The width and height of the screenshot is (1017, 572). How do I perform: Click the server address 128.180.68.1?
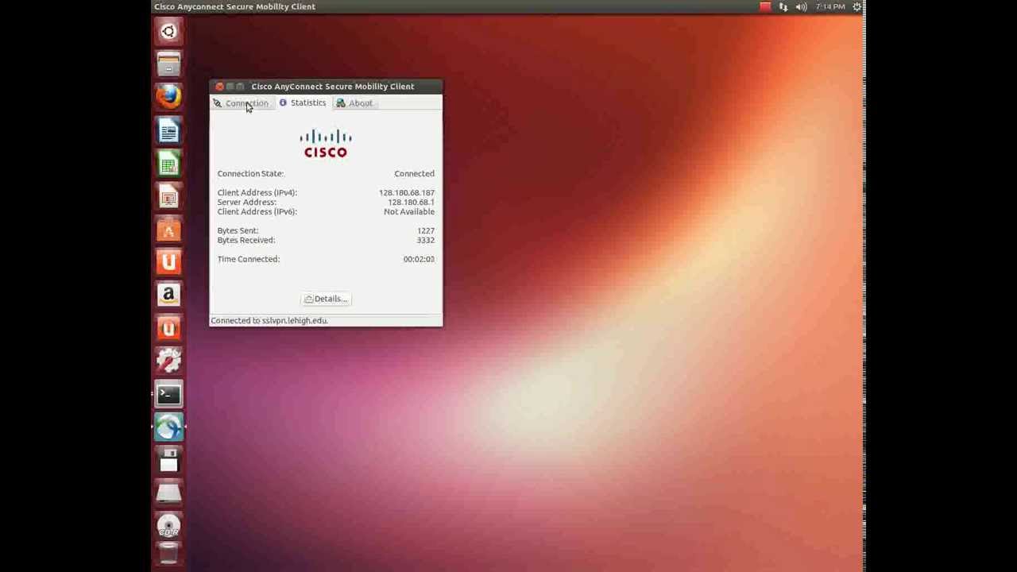tap(411, 202)
